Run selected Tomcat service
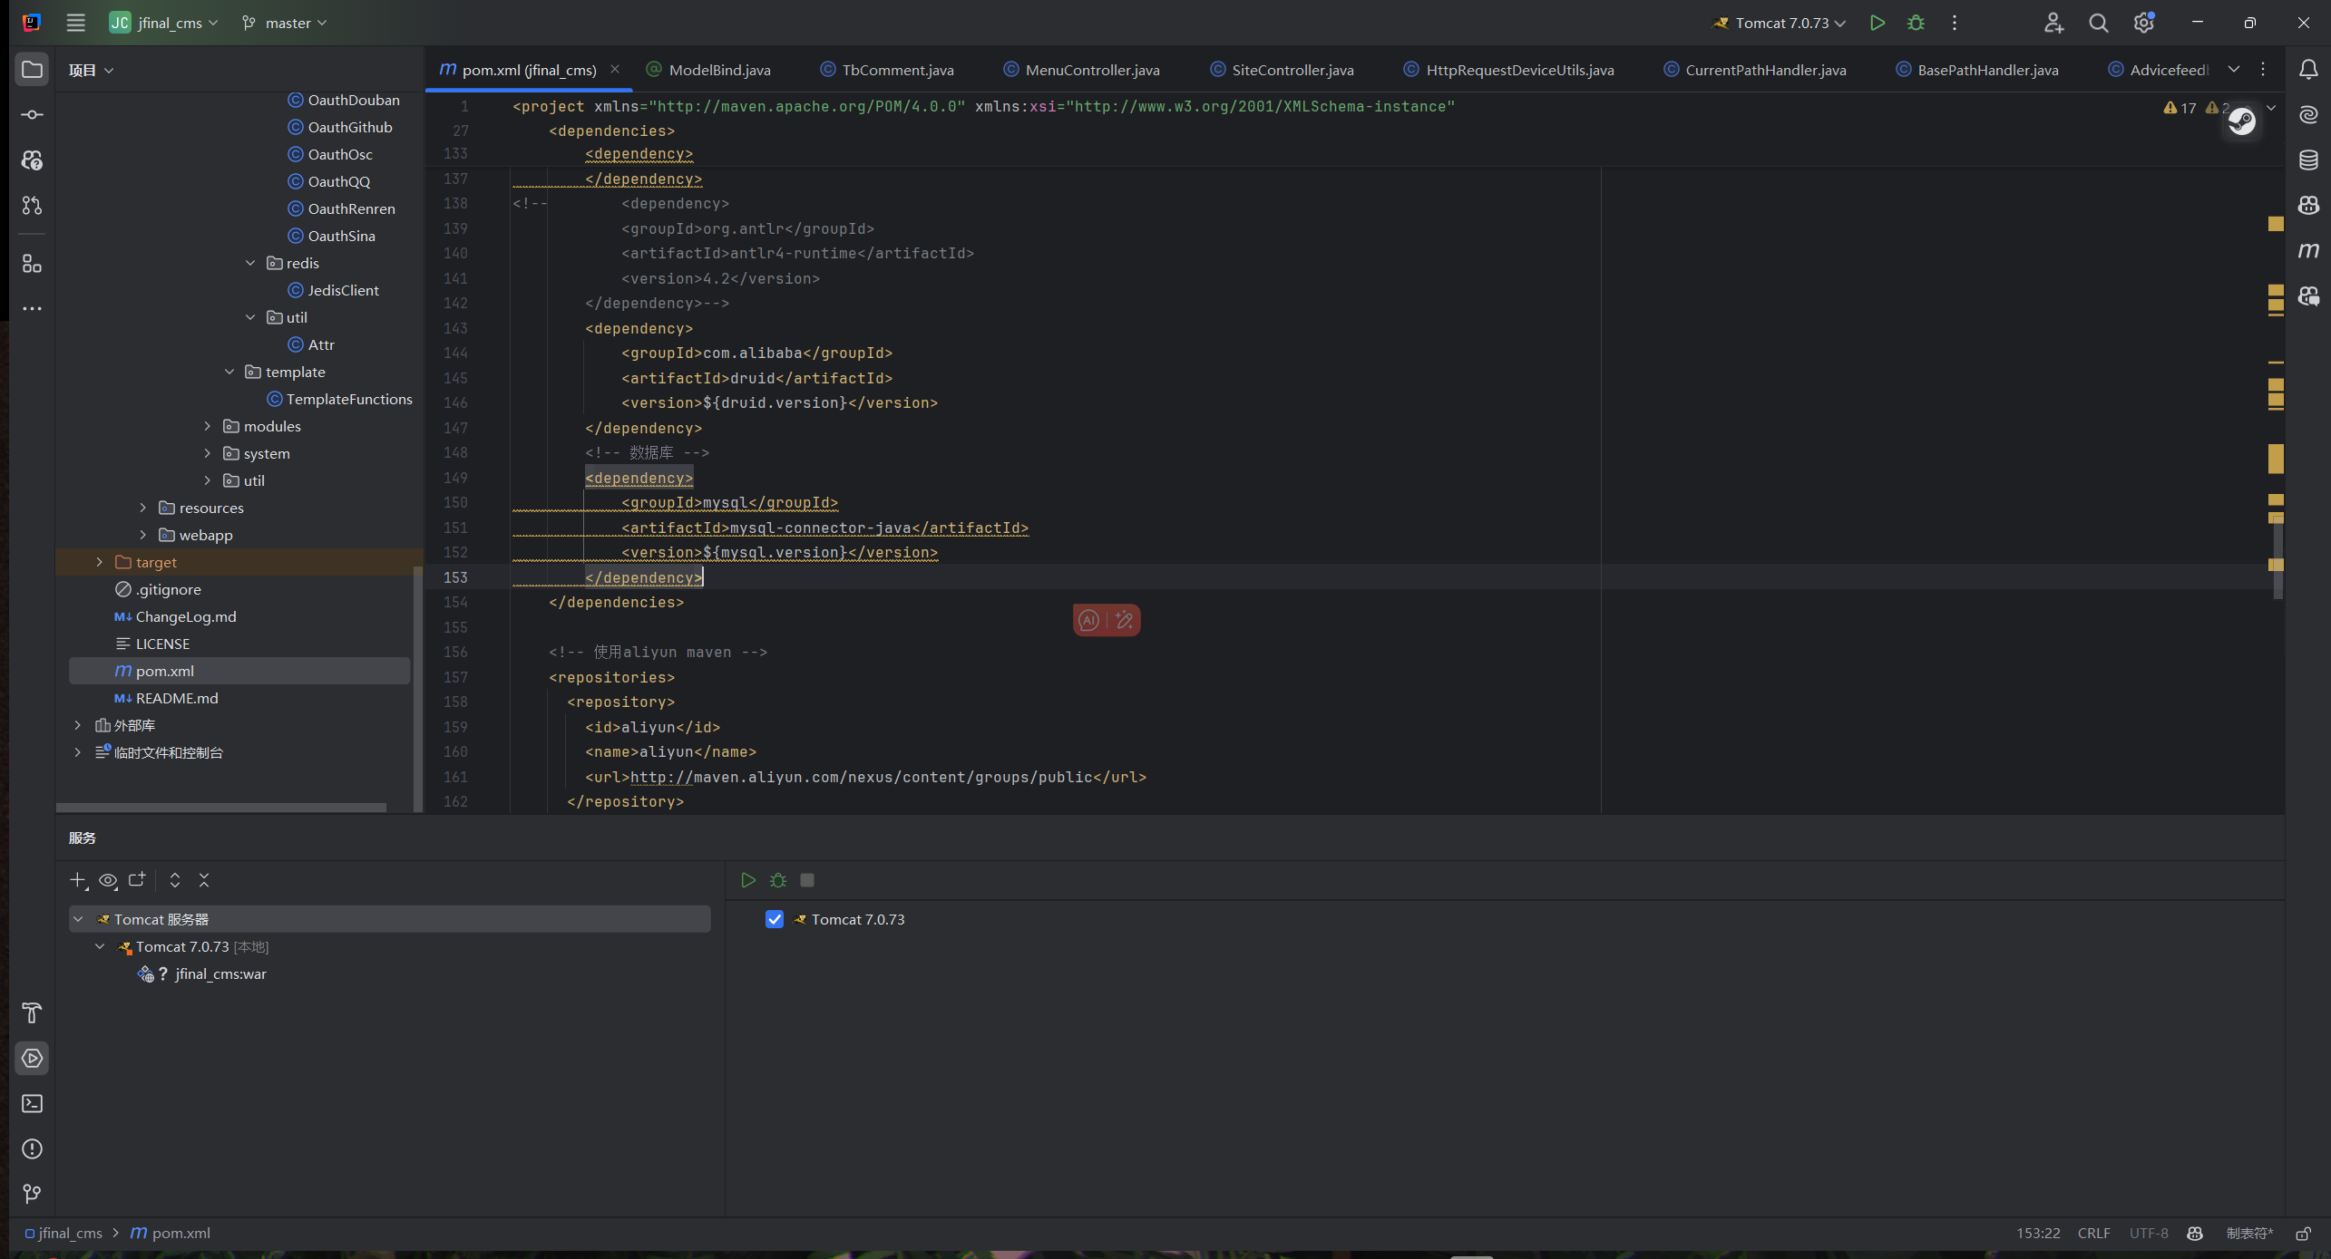The image size is (2331, 1259). [x=748, y=880]
